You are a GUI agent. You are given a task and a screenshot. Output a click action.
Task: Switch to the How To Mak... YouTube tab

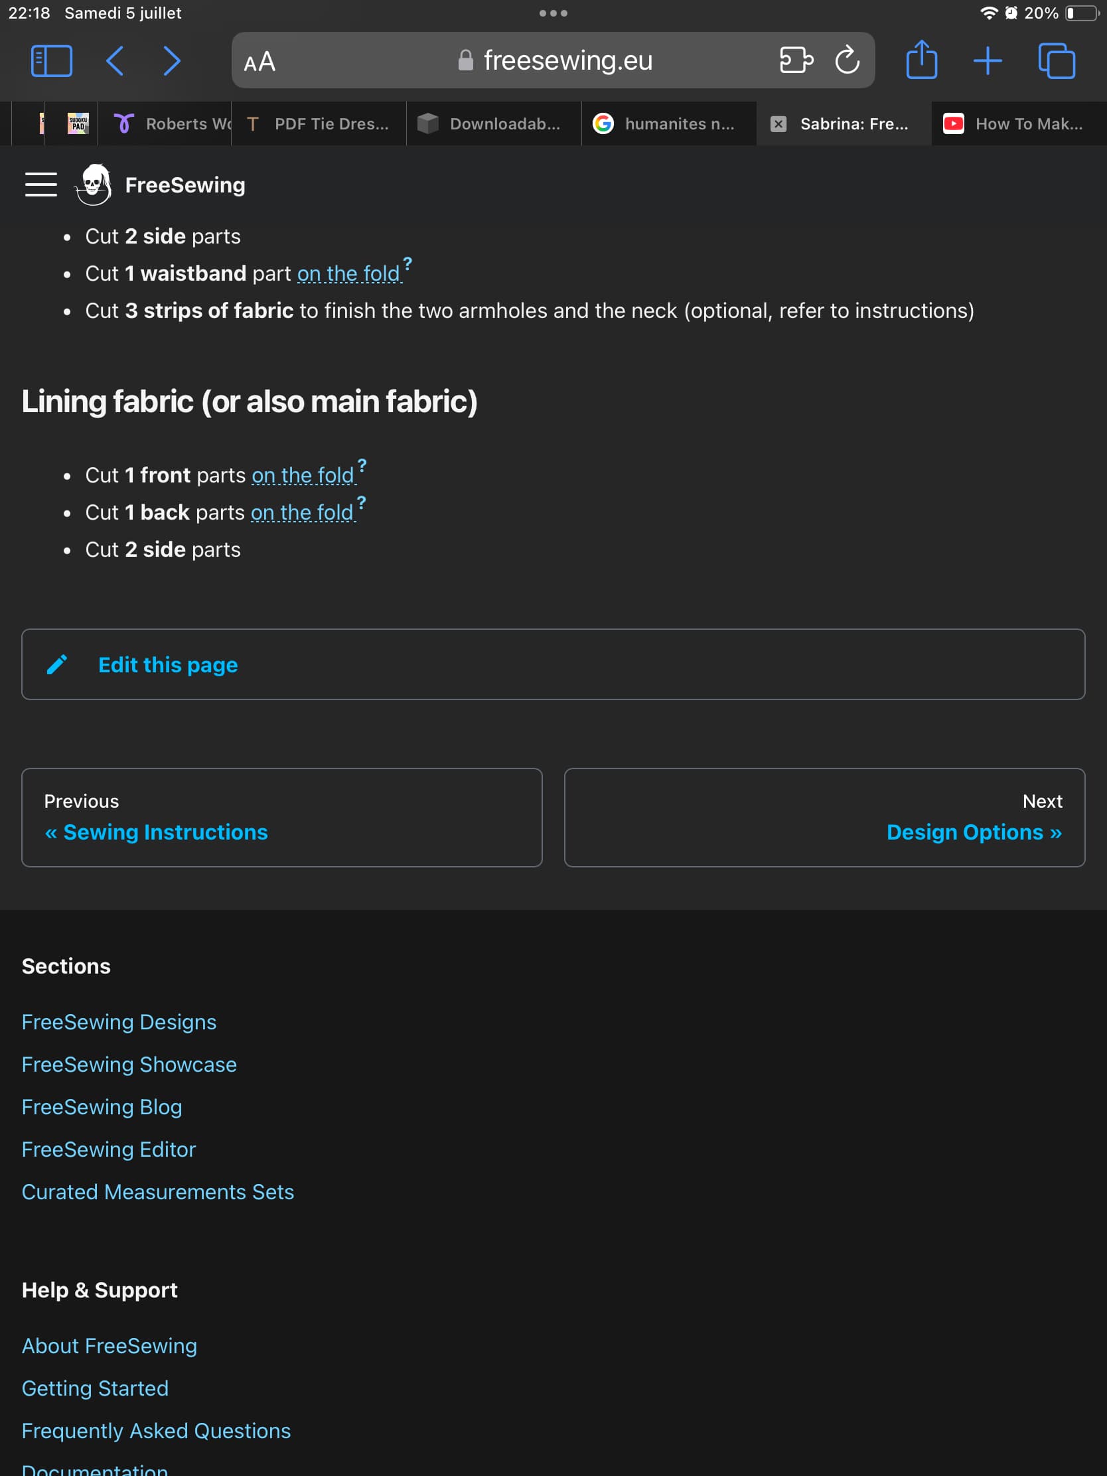[x=1019, y=123]
